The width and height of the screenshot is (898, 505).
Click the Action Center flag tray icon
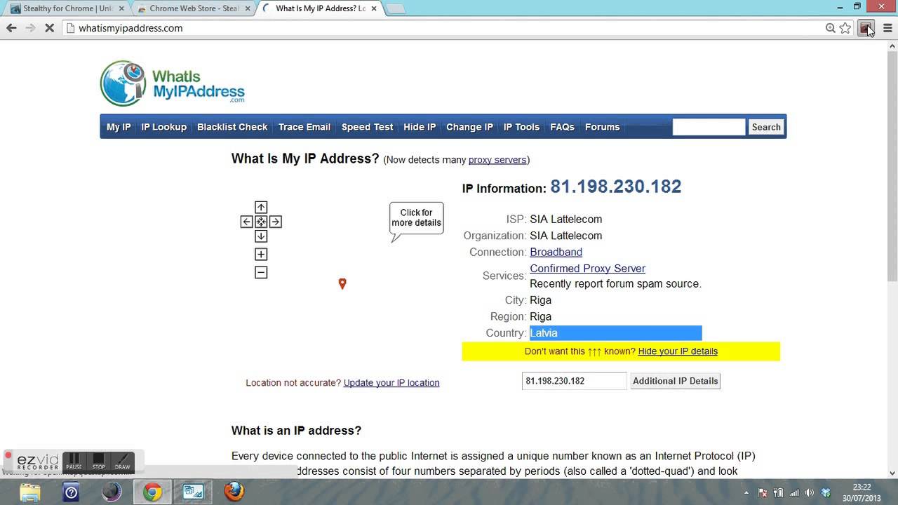763,492
